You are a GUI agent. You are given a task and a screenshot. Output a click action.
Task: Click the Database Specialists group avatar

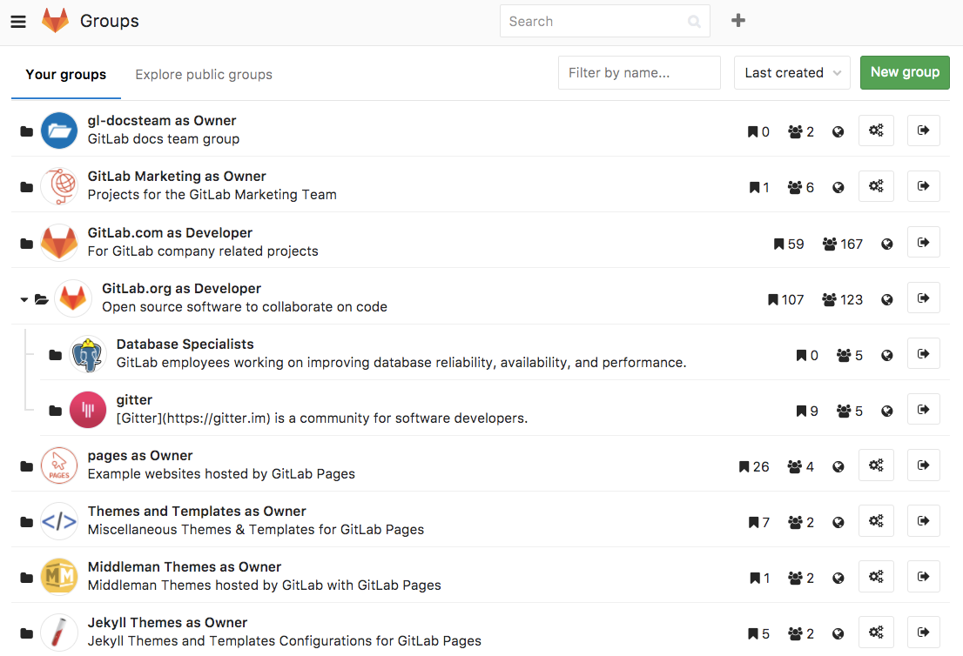[88, 353]
